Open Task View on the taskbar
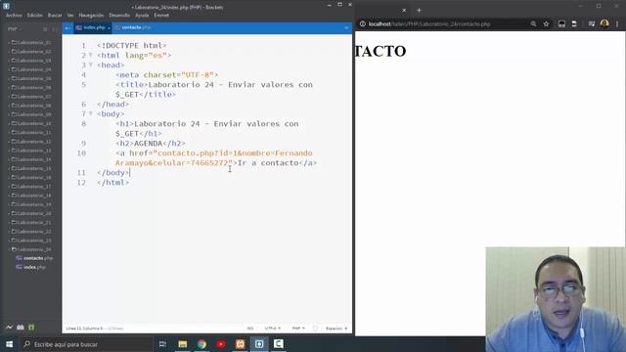 162,344
